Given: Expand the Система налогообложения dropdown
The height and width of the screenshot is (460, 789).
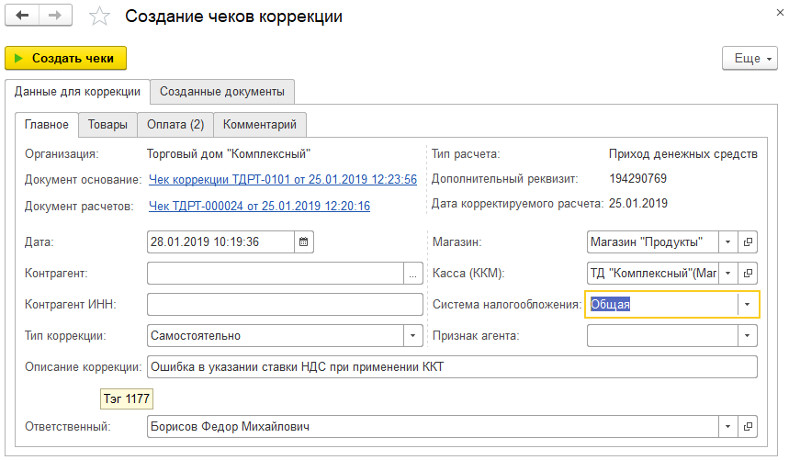Looking at the screenshot, I should click(x=749, y=304).
